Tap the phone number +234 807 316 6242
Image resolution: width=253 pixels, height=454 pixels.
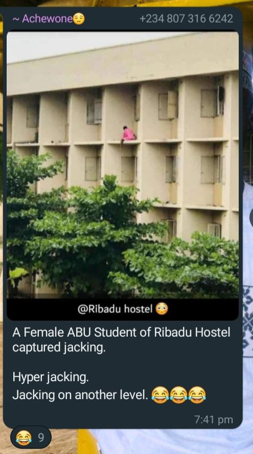pos(186,19)
